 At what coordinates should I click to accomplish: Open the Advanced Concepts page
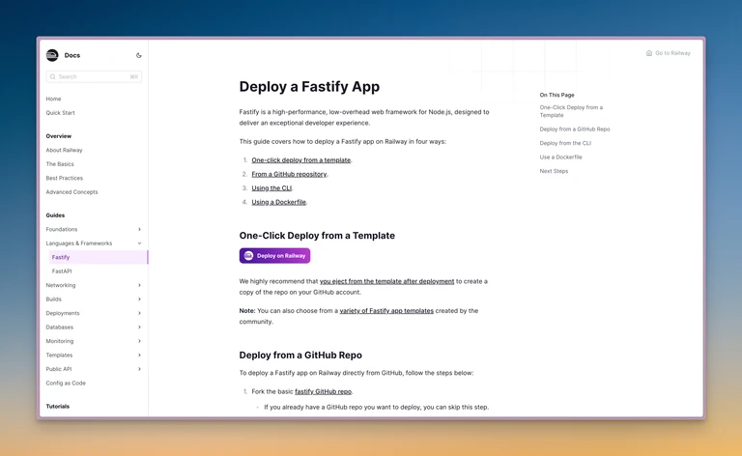71,191
